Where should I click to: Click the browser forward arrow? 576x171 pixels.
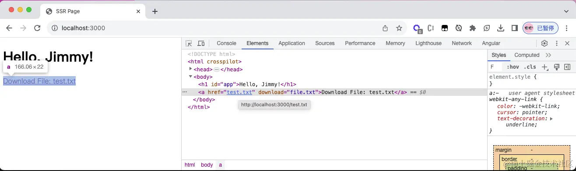23,28
